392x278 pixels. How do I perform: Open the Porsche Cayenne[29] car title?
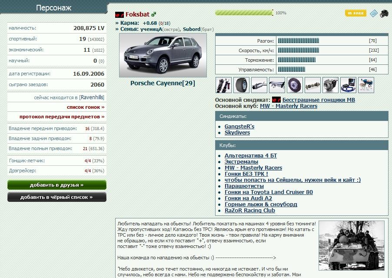163,84
